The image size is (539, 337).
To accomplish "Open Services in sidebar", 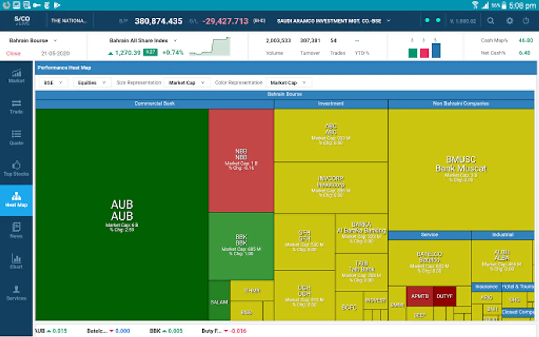I will (16, 293).
